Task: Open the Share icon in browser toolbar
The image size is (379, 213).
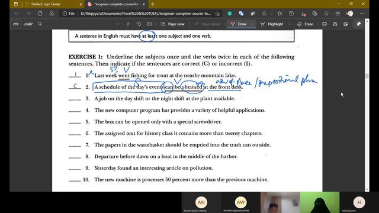Action: pos(338,14)
